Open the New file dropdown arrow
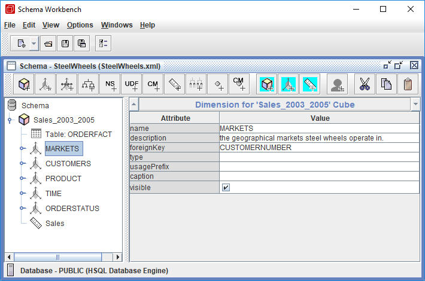The height and width of the screenshot is (281, 425). pyautogui.click(x=34, y=44)
